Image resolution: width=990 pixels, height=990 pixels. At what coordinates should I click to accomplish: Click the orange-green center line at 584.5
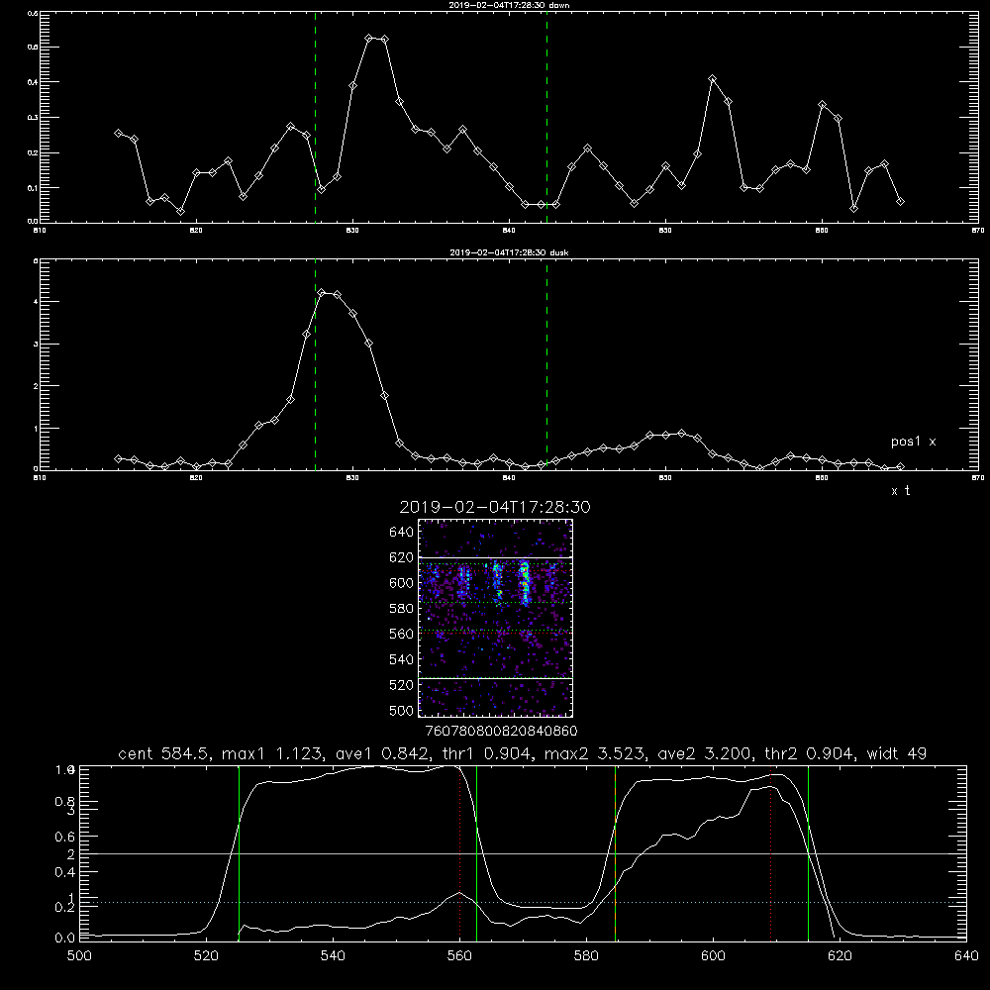pos(615,853)
